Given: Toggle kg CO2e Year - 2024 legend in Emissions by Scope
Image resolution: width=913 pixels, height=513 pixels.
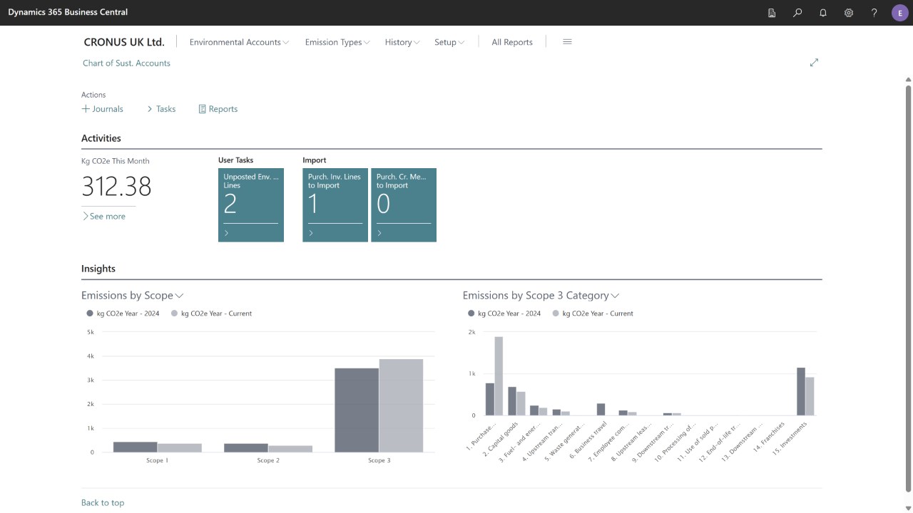Looking at the screenshot, I should pos(123,313).
